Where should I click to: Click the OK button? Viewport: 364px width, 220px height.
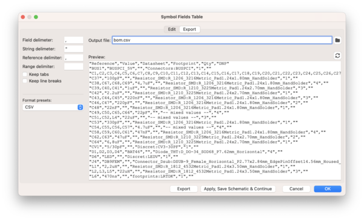click(x=328, y=189)
